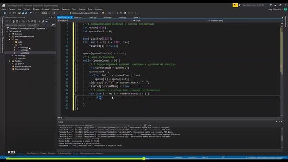Click the notifications flag icon in title bar
The width and height of the screenshot is (288, 162).
(235, 5)
